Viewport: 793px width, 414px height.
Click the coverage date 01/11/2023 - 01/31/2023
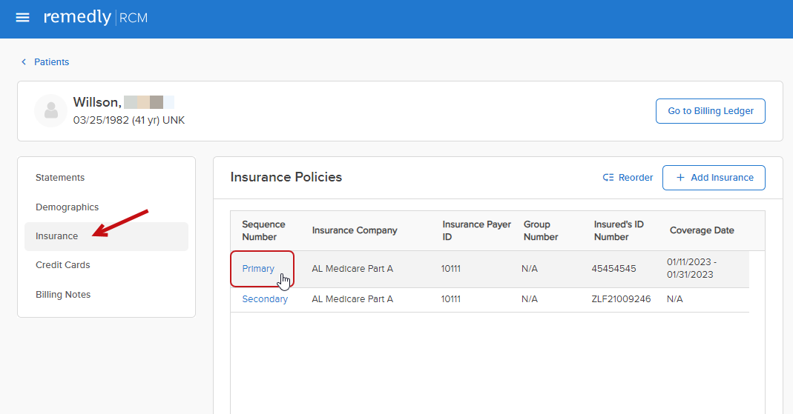pyautogui.click(x=691, y=269)
